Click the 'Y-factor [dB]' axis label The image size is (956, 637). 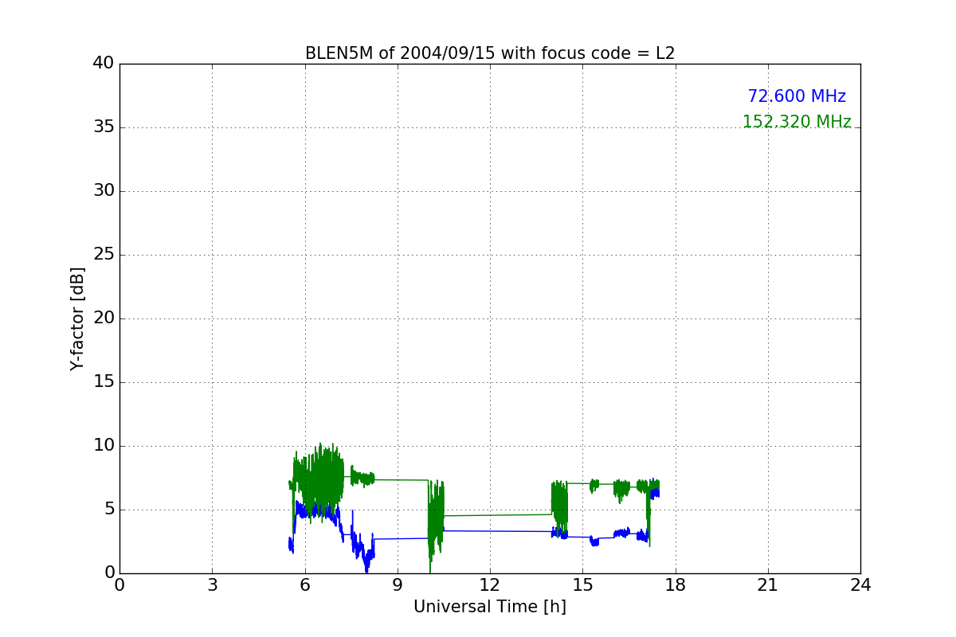(x=77, y=318)
